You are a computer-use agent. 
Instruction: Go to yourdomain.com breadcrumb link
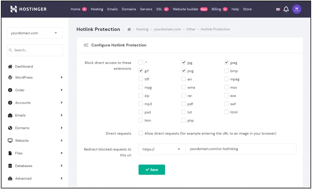coord(167,29)
